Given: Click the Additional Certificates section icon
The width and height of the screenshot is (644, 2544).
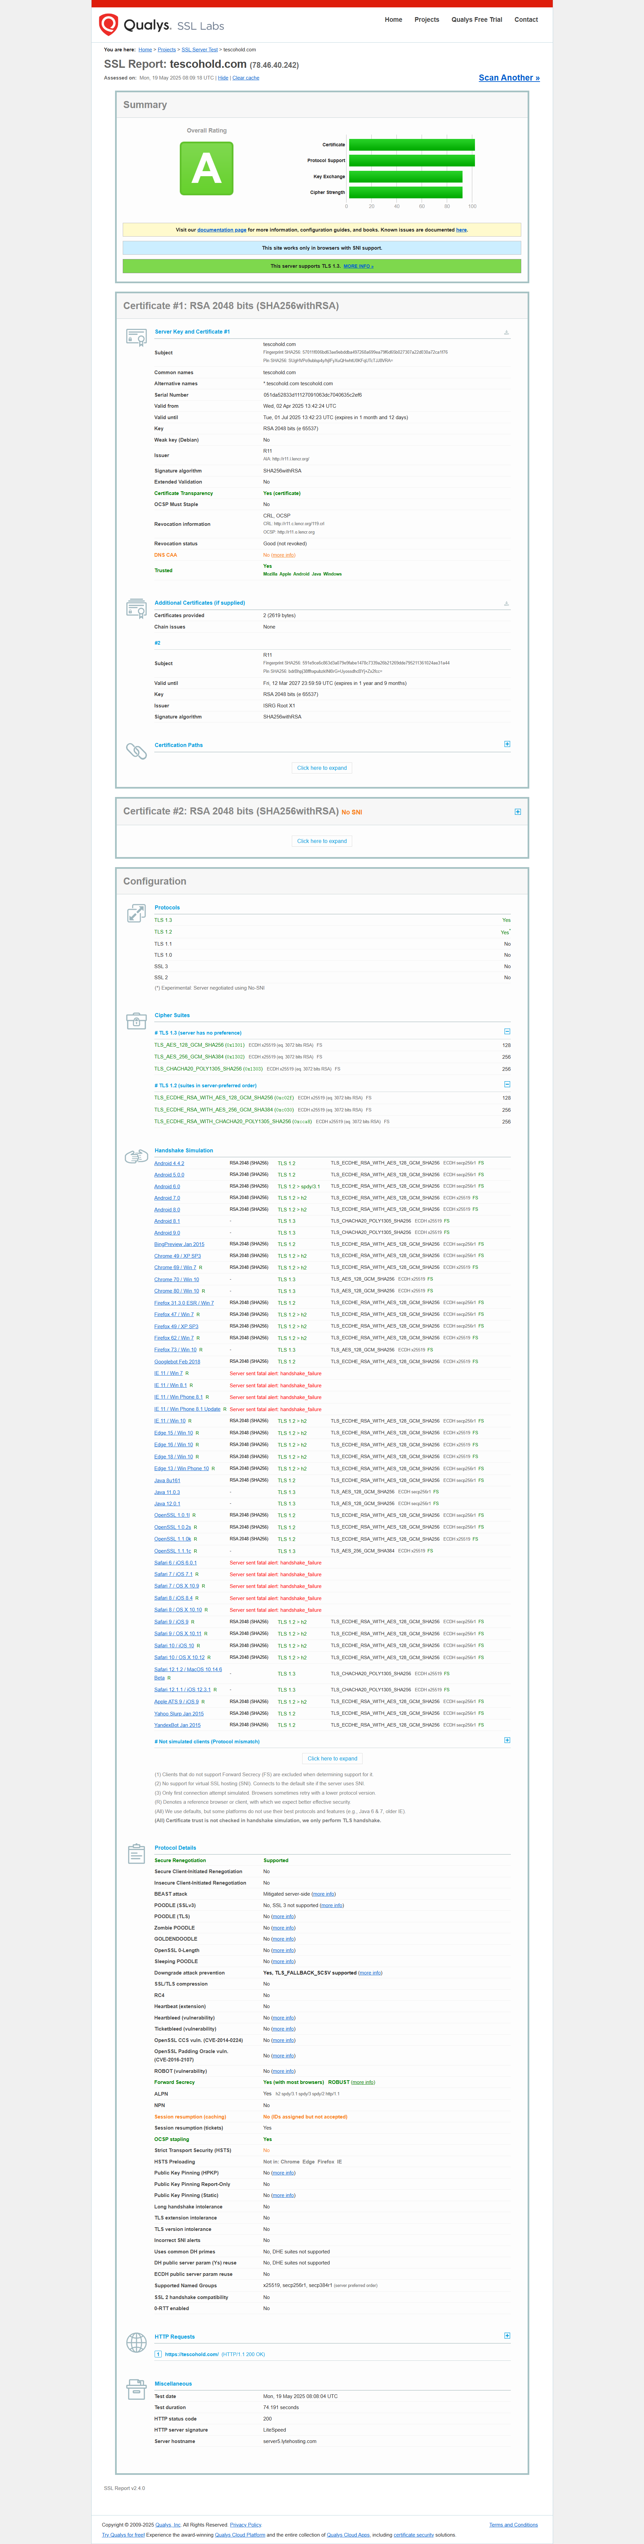Looking at the screenshot, I should 136,608.
